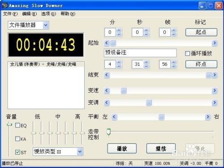Click left arrow of 变调 slider
The image size is (224, 168).
tap(107, 103)
